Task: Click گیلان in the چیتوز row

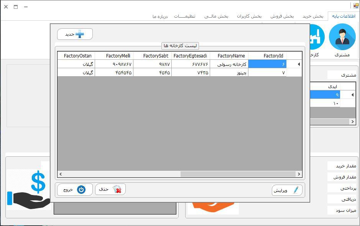Action: 76,72
